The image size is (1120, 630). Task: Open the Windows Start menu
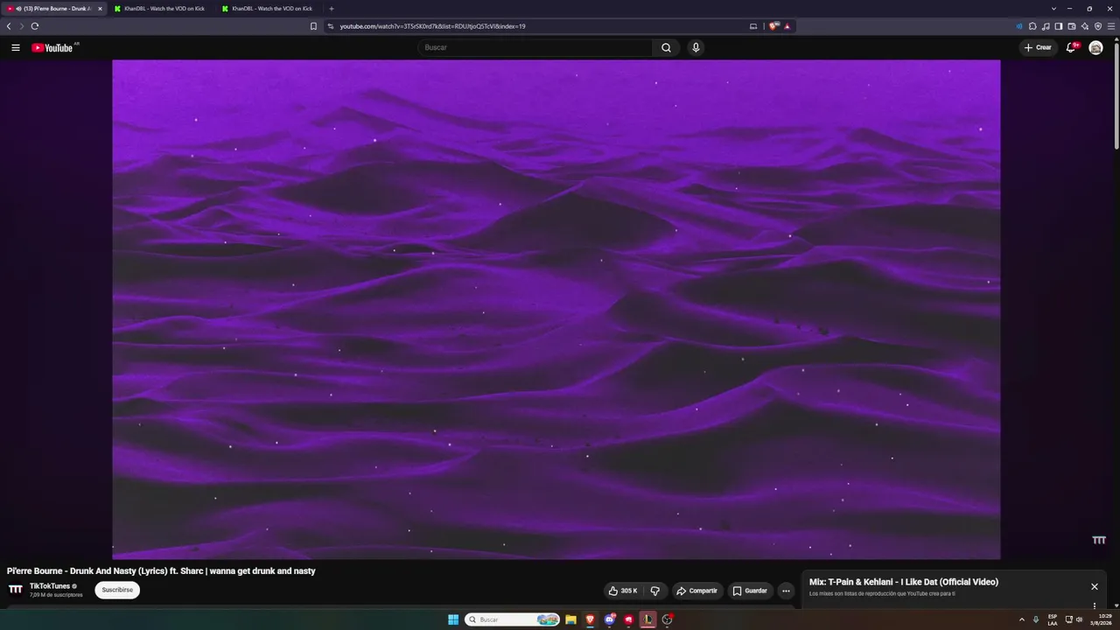[453, 619]
